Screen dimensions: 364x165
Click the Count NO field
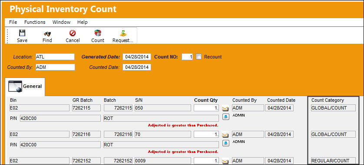coord(187,57)
